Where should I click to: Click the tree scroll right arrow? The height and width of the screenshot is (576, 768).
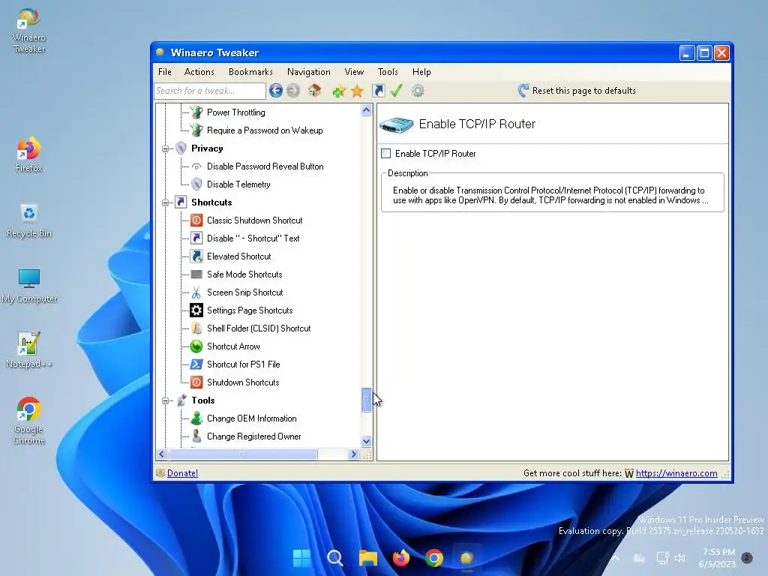click(x=354, y=454)
